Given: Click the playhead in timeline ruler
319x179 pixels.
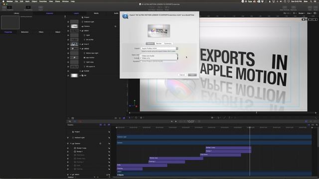Looking at the screenshot, I should coord(250,127).
